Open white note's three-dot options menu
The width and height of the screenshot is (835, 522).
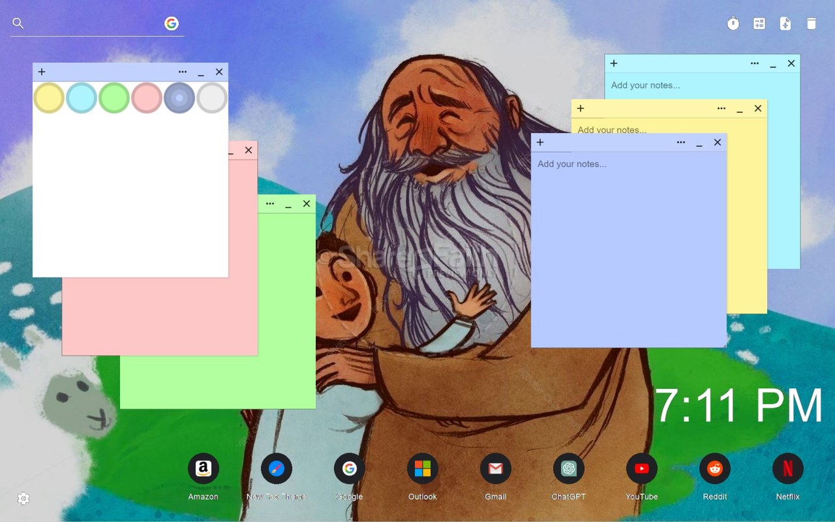point(183,72)
